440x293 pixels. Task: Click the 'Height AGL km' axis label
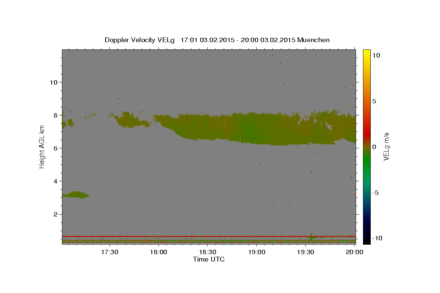pos(42,146)
